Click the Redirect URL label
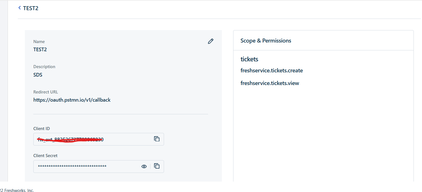This screenshot has height=192, width=422. (45, 92)
